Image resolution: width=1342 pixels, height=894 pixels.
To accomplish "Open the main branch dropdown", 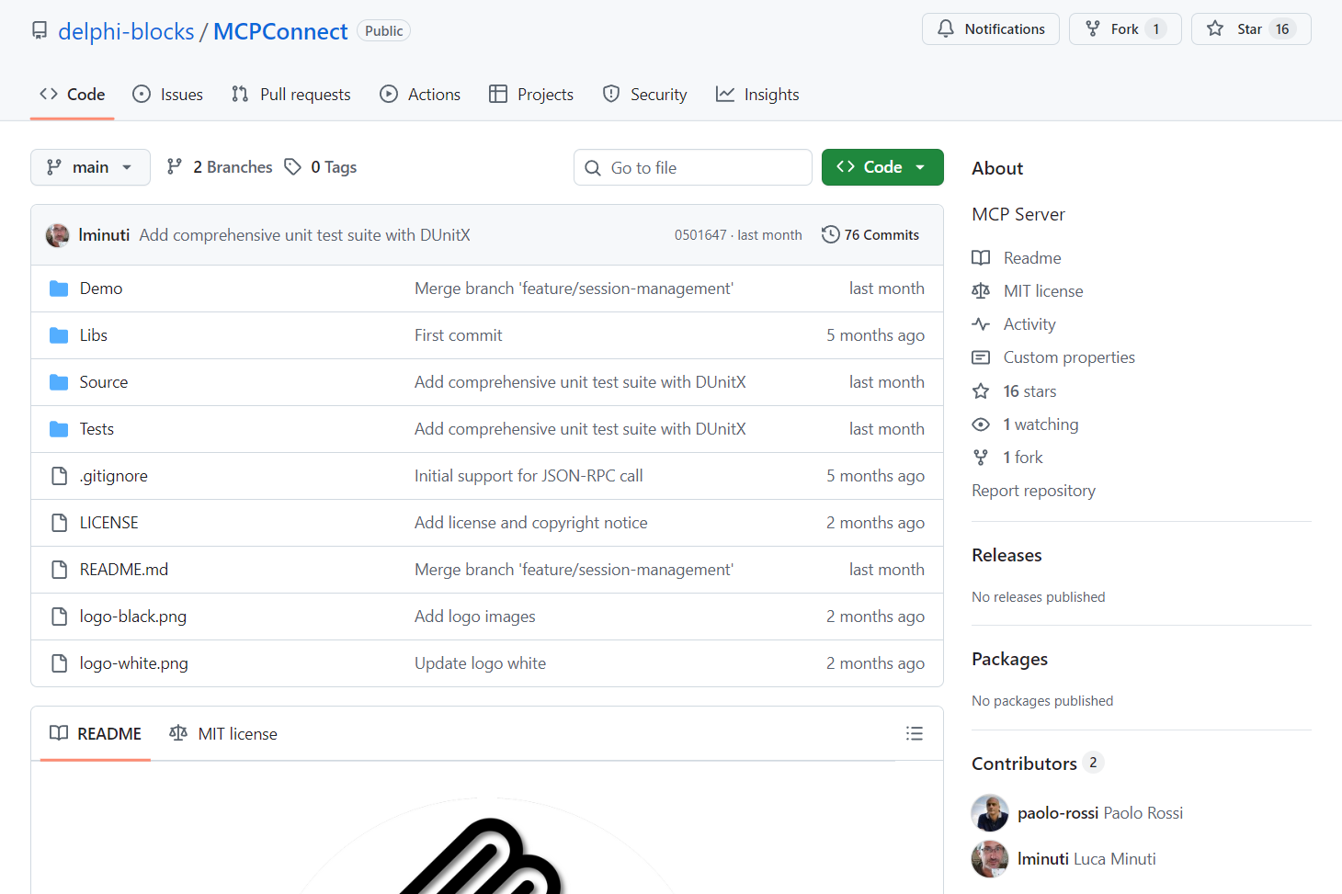I will point(90,167).
